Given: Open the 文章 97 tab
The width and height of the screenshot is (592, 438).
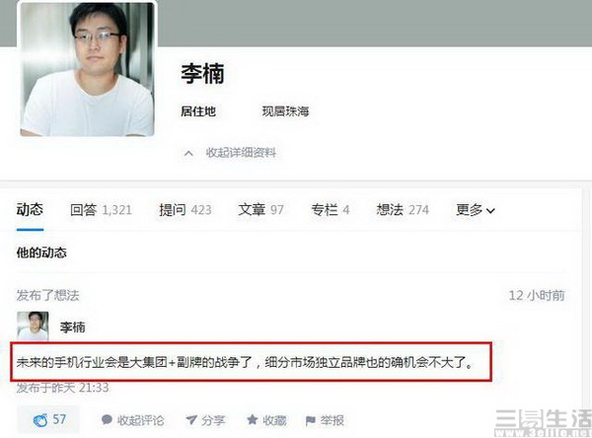Looking at the screenshot, I should point(260,209).
